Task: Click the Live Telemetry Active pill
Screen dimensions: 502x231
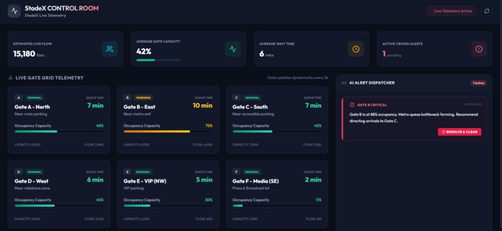Action: click(451, 11)
